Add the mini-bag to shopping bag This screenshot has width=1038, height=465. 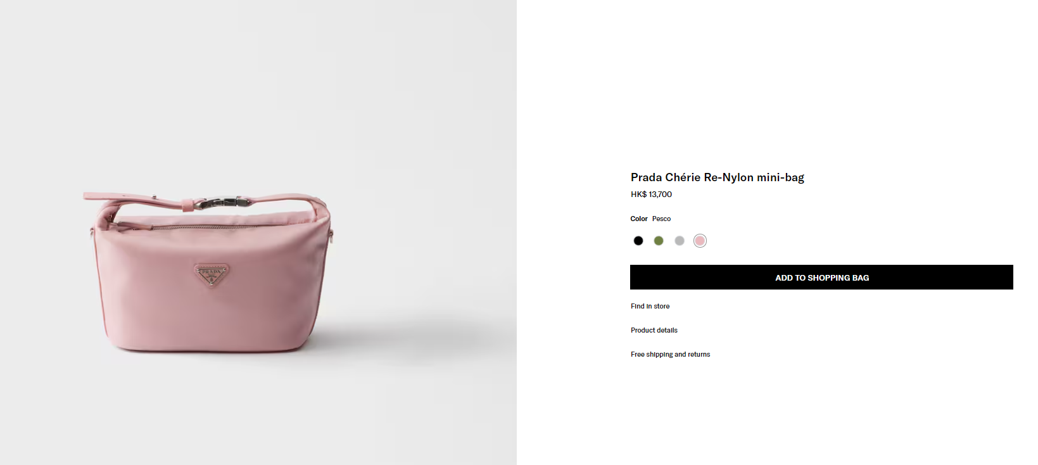[821, 277]
